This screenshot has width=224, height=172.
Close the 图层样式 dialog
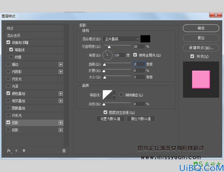coord(216,15)
